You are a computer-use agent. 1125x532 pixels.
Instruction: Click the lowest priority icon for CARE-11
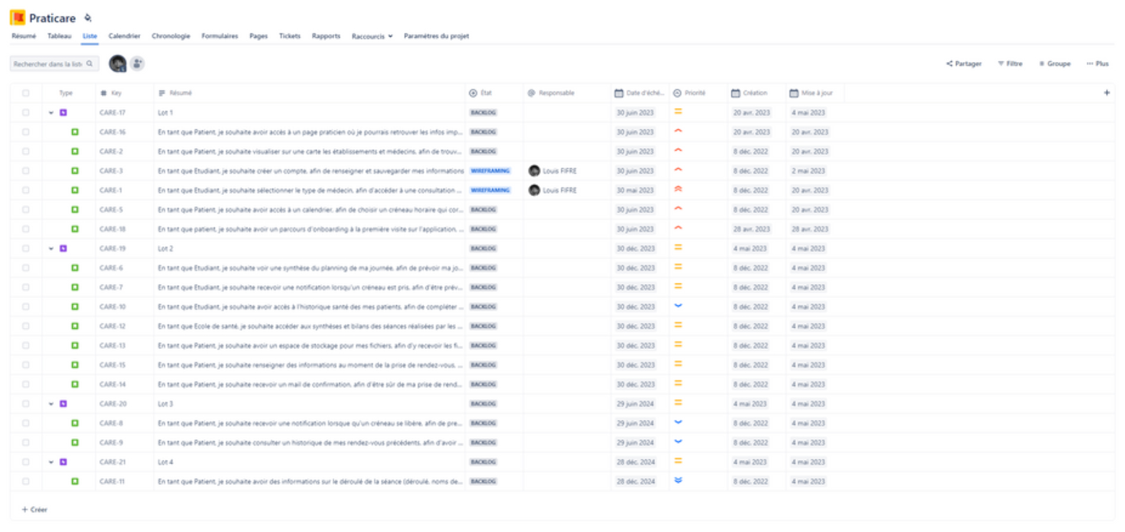coord(678,481)
